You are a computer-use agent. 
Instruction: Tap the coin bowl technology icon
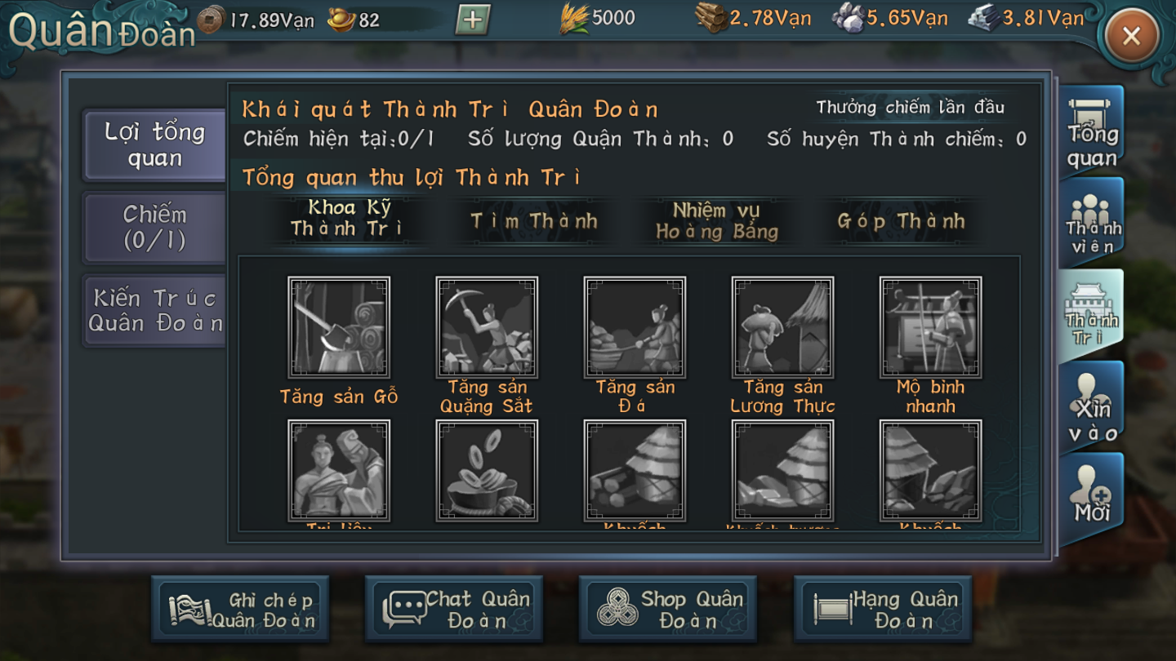(x=487, y=471)
